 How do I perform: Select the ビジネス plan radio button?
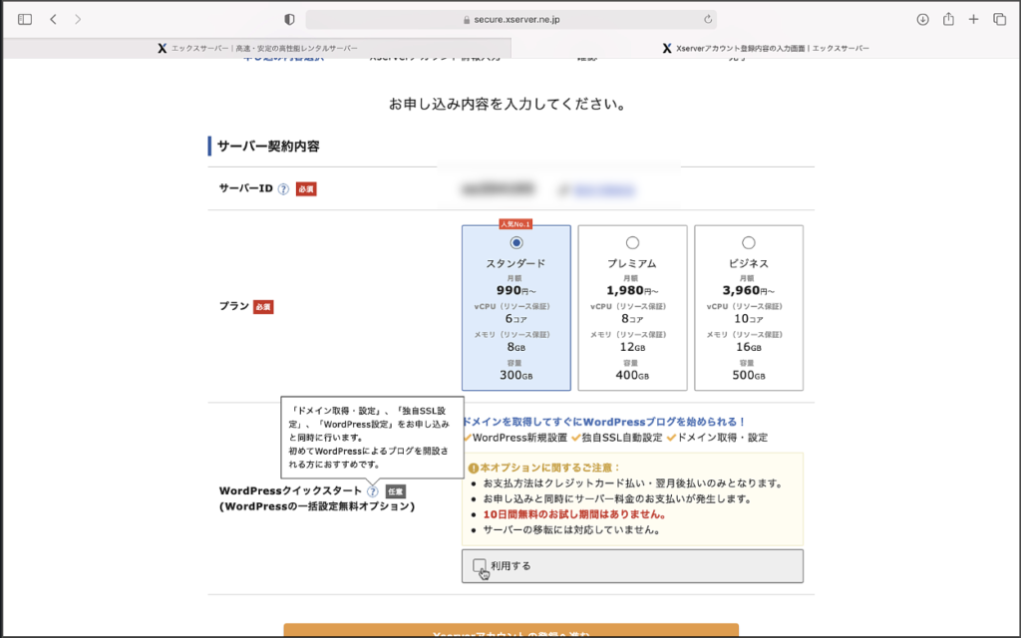748,243
